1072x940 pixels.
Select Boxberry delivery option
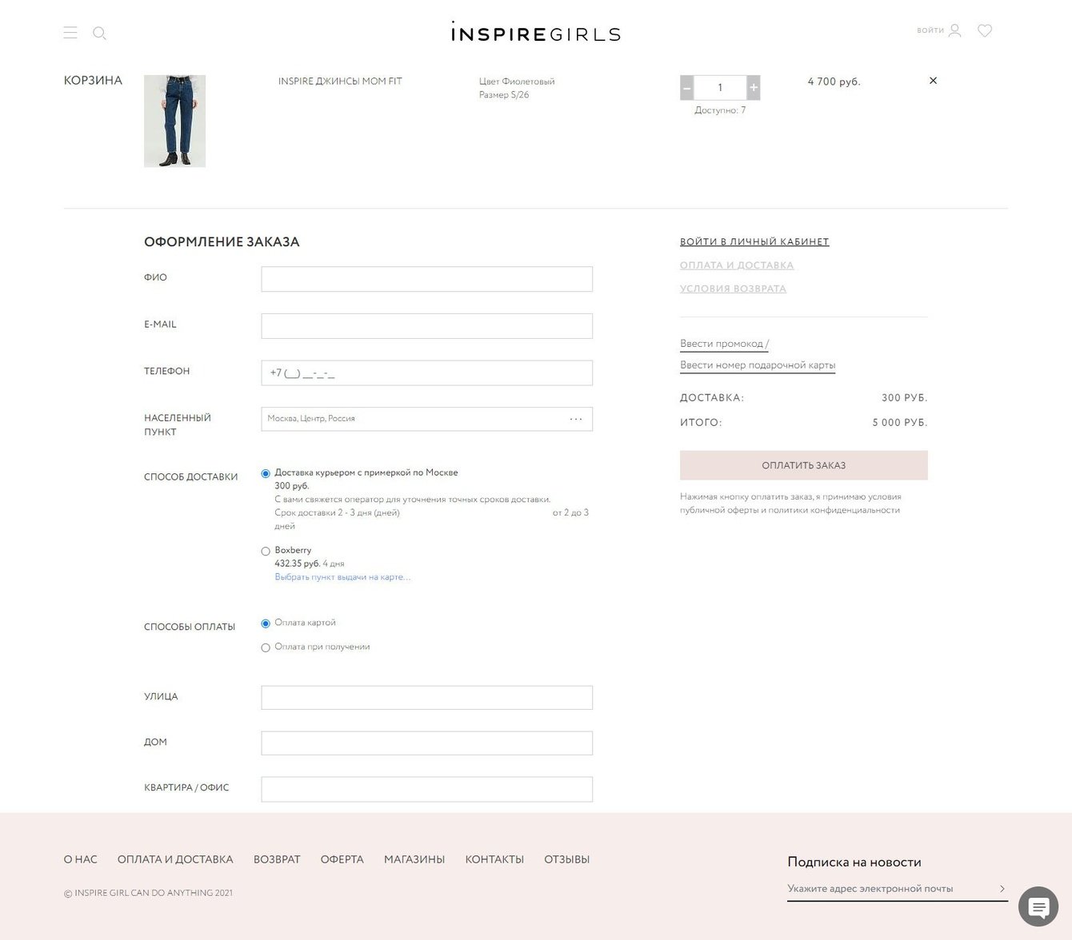(266, 551)
